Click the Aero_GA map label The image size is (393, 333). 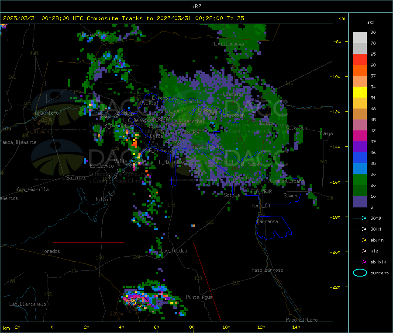tap(261, 206)
